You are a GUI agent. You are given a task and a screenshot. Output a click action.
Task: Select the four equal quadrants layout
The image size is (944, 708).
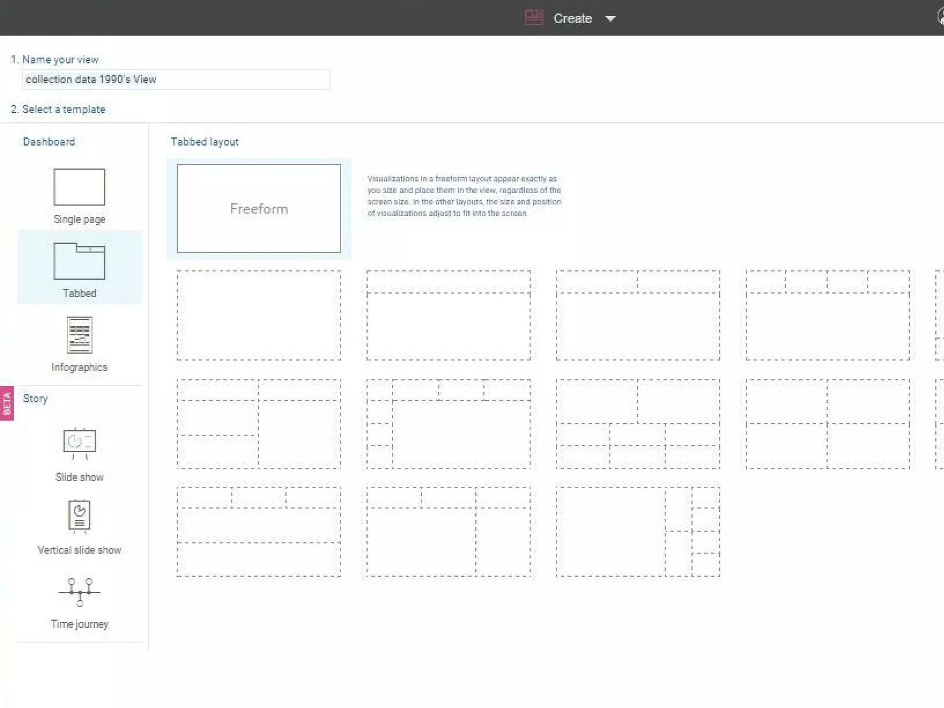(828, 424)
